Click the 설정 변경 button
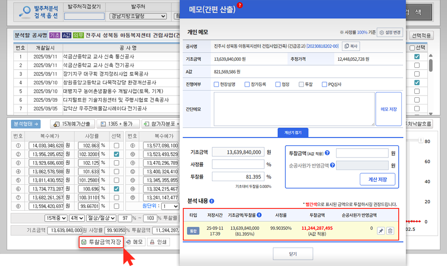 click(x=390, y=33)
